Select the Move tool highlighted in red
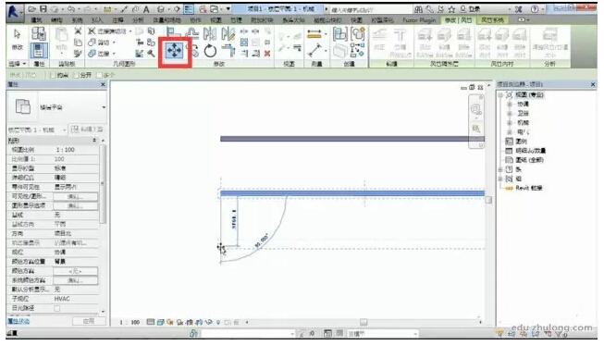Viewport: 604px width, 346px height. tap(175, 51)
